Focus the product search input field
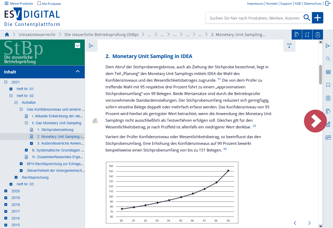 point(254,18)
